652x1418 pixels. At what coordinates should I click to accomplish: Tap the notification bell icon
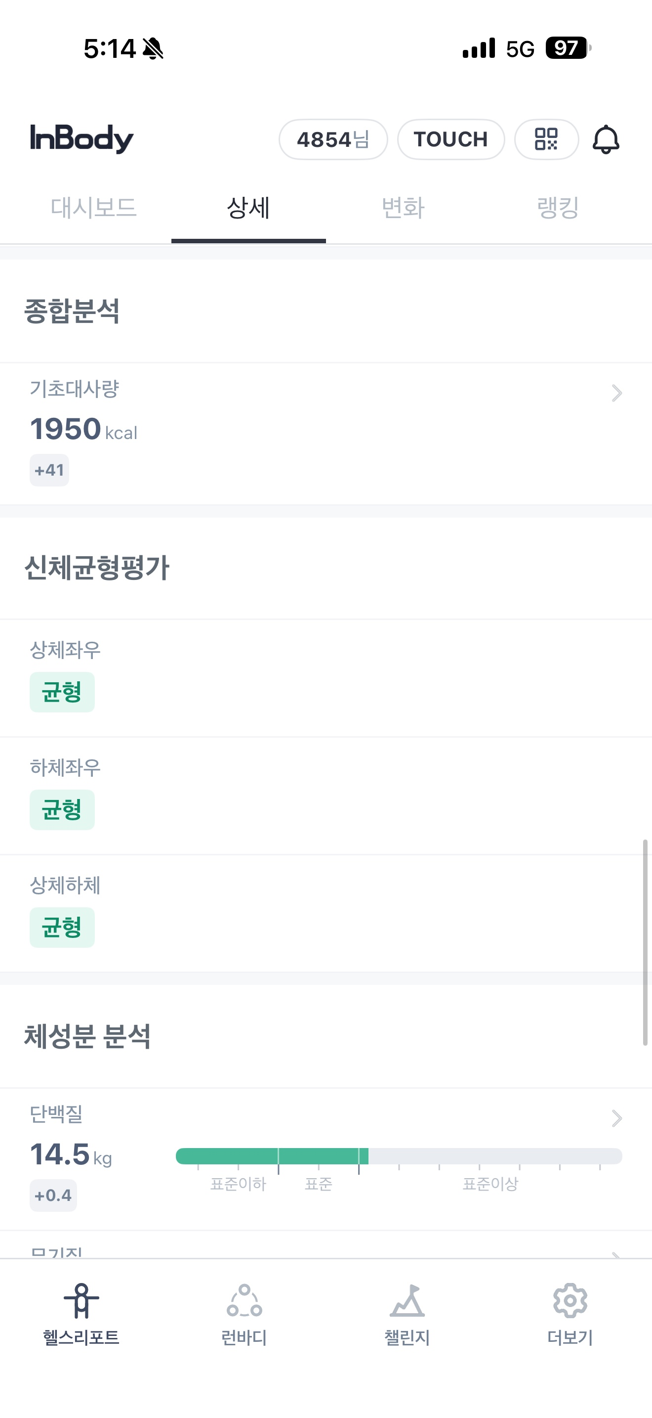click(606, 139)
